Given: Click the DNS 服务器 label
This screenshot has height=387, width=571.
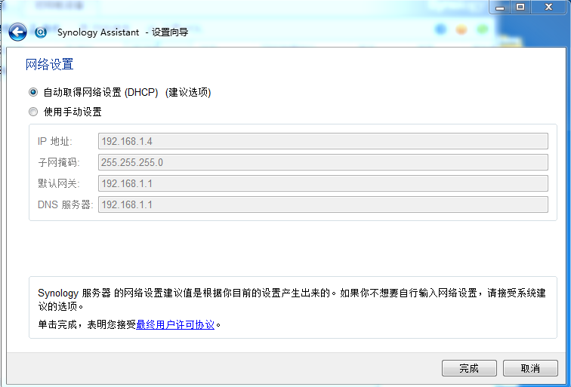Looking at the screenshot, I should tap(66, 204).
